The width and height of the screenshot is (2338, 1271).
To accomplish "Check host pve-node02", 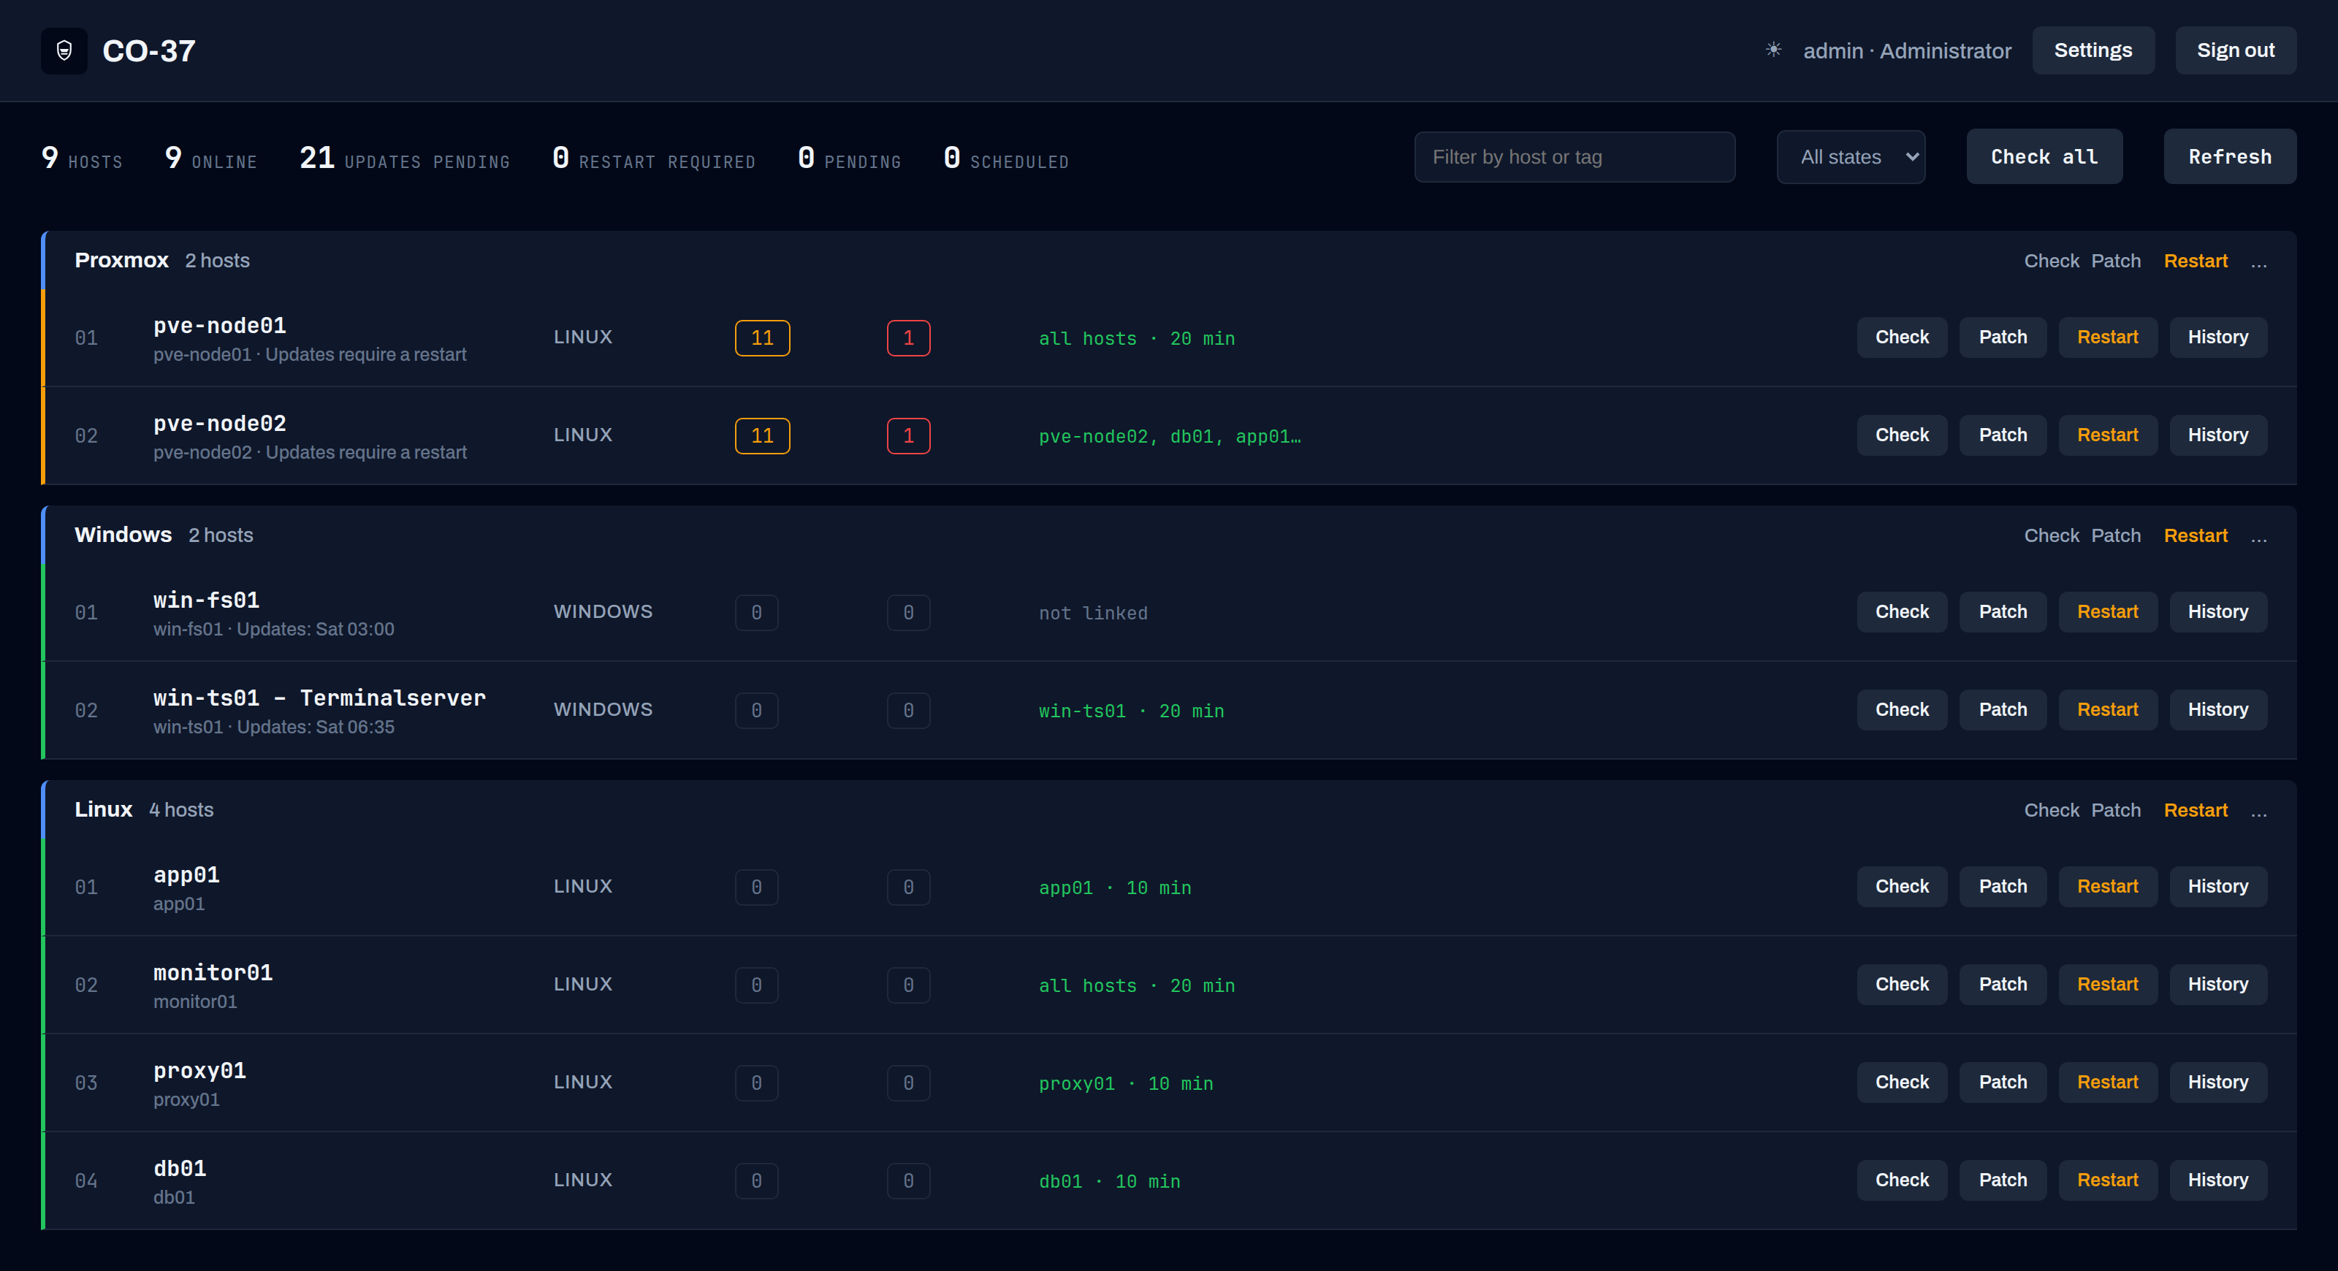I will 1901,435.
